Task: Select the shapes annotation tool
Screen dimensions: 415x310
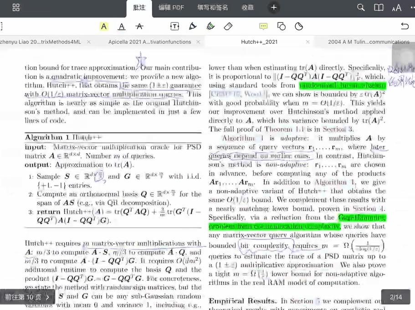Action: [282, 26]
